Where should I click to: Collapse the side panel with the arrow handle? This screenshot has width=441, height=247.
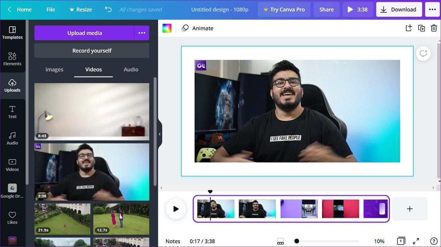click(x=160, y=134)
